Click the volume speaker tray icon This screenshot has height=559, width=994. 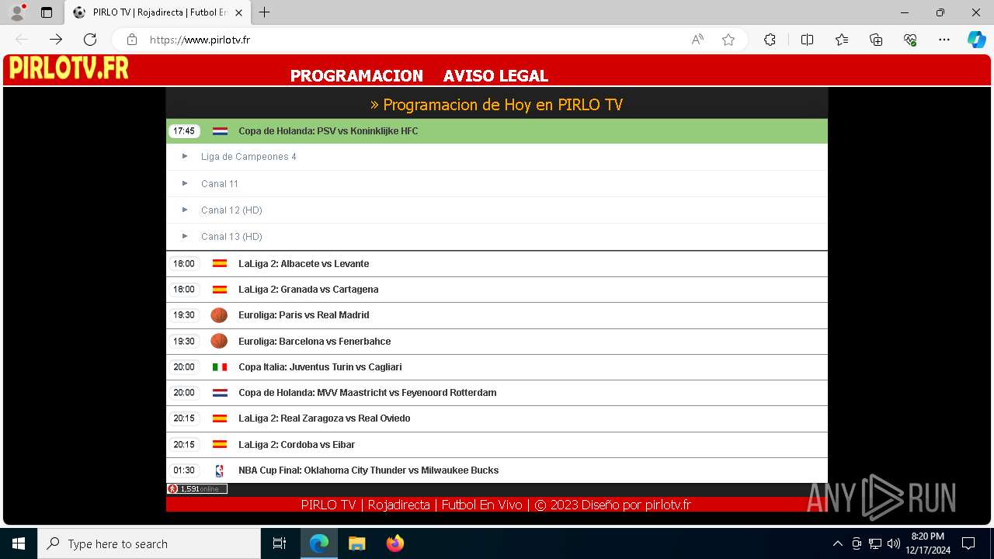893,543
